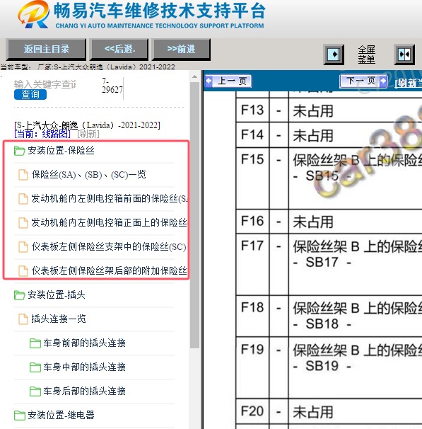Click folder icon of 安装位置-插头

point(19,295)
